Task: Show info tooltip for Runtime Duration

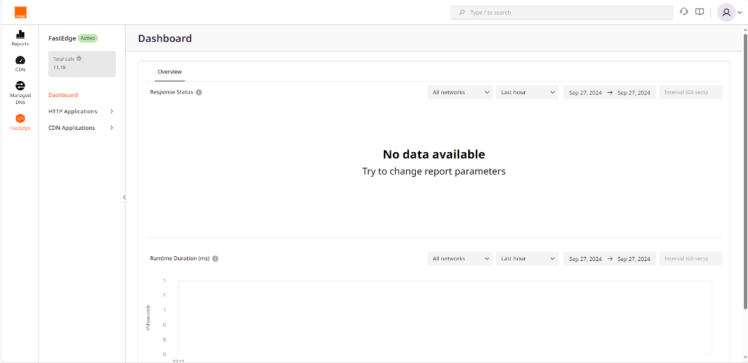Action: coord(215,258)
